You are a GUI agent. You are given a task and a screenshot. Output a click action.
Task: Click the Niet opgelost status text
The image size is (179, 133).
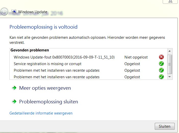tap(136, 57)
